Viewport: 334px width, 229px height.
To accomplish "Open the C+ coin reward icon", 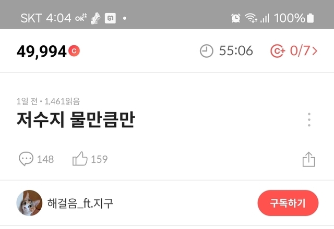I will pyautogui.click(x=278, y=51).
